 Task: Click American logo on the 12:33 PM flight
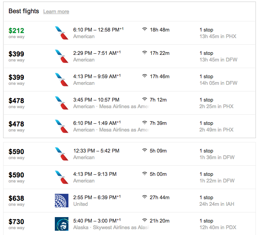click(61, 154)
